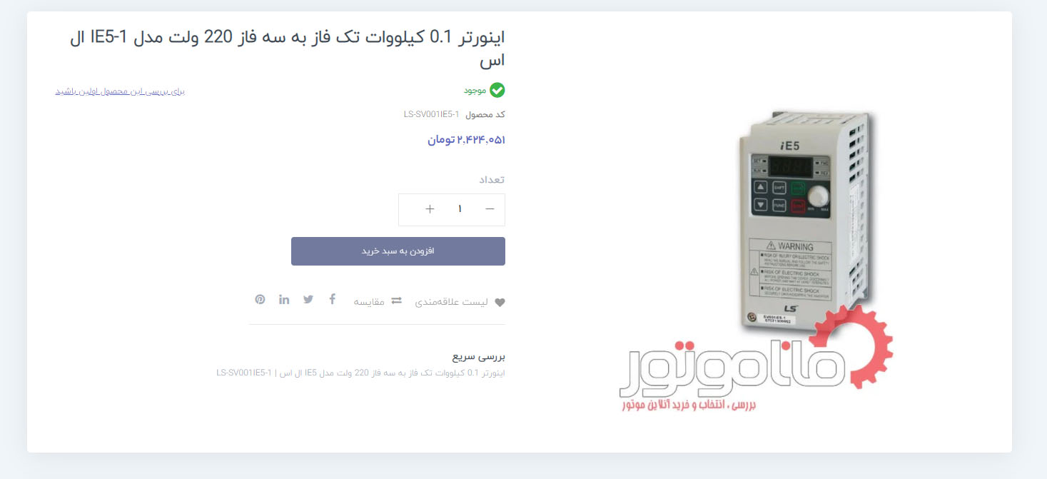Click the price ۲,۴۲۴,۰۵۱ تومان
1047x479 pixels.
pyautogui.click(x=467, y=140)
